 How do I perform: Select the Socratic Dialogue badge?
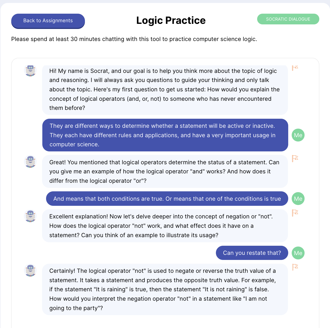(288, 19)
